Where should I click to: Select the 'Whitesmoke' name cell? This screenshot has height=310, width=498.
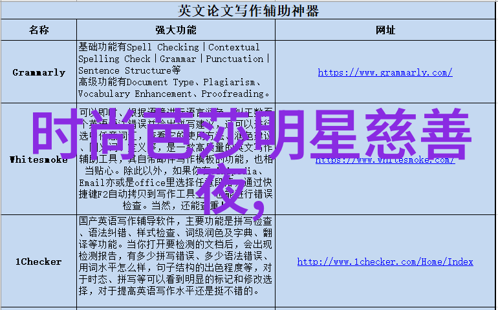tap(39, 159)
